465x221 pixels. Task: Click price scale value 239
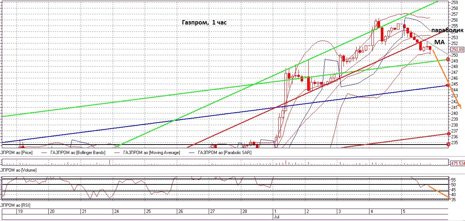pos(455,119)
